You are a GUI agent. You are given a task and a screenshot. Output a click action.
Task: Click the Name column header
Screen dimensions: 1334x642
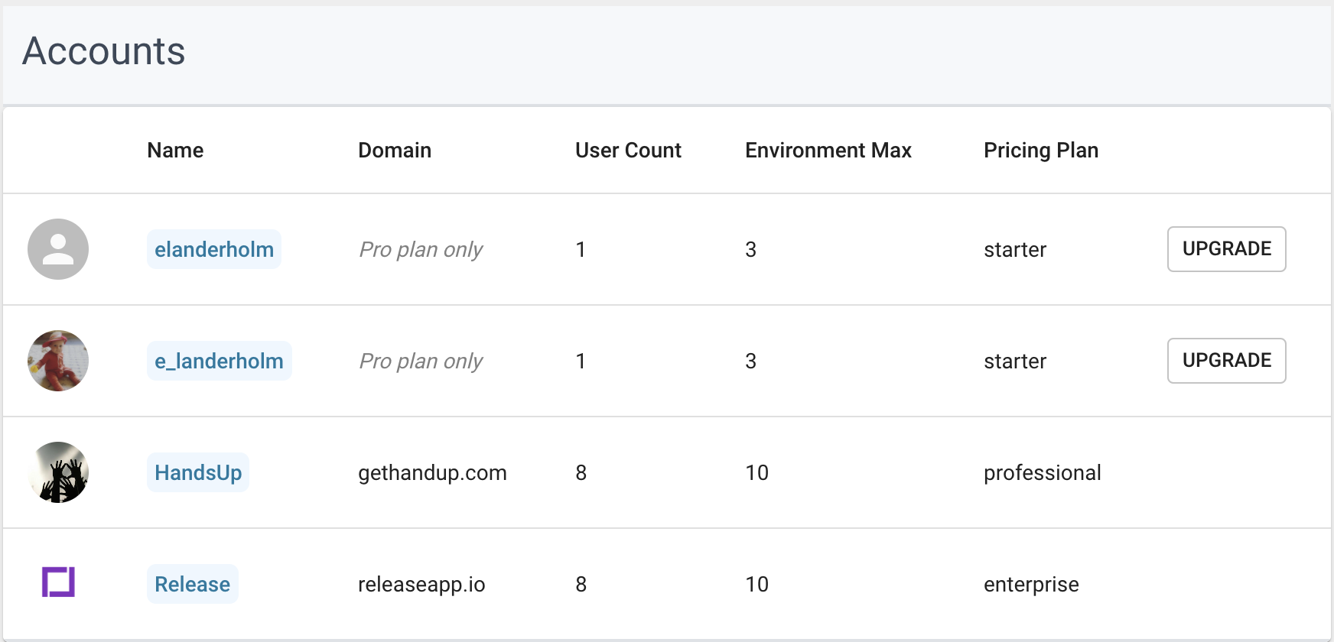pyautogui.click(x=175, y=150)
